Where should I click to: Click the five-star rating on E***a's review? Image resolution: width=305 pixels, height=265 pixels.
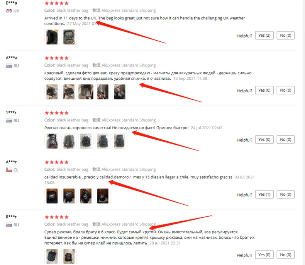tap(57, 3)
